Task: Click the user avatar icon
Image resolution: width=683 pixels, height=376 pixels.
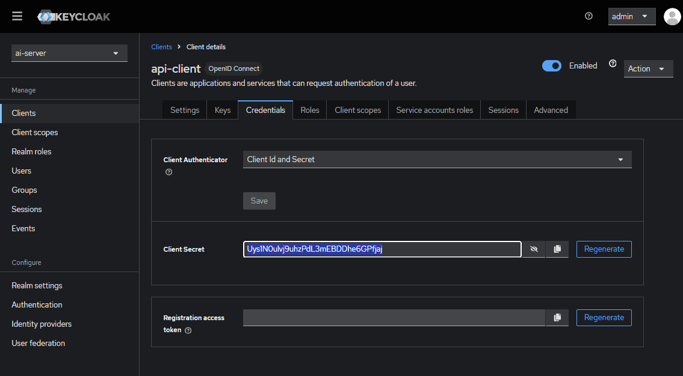Action: tap(672, 17)
